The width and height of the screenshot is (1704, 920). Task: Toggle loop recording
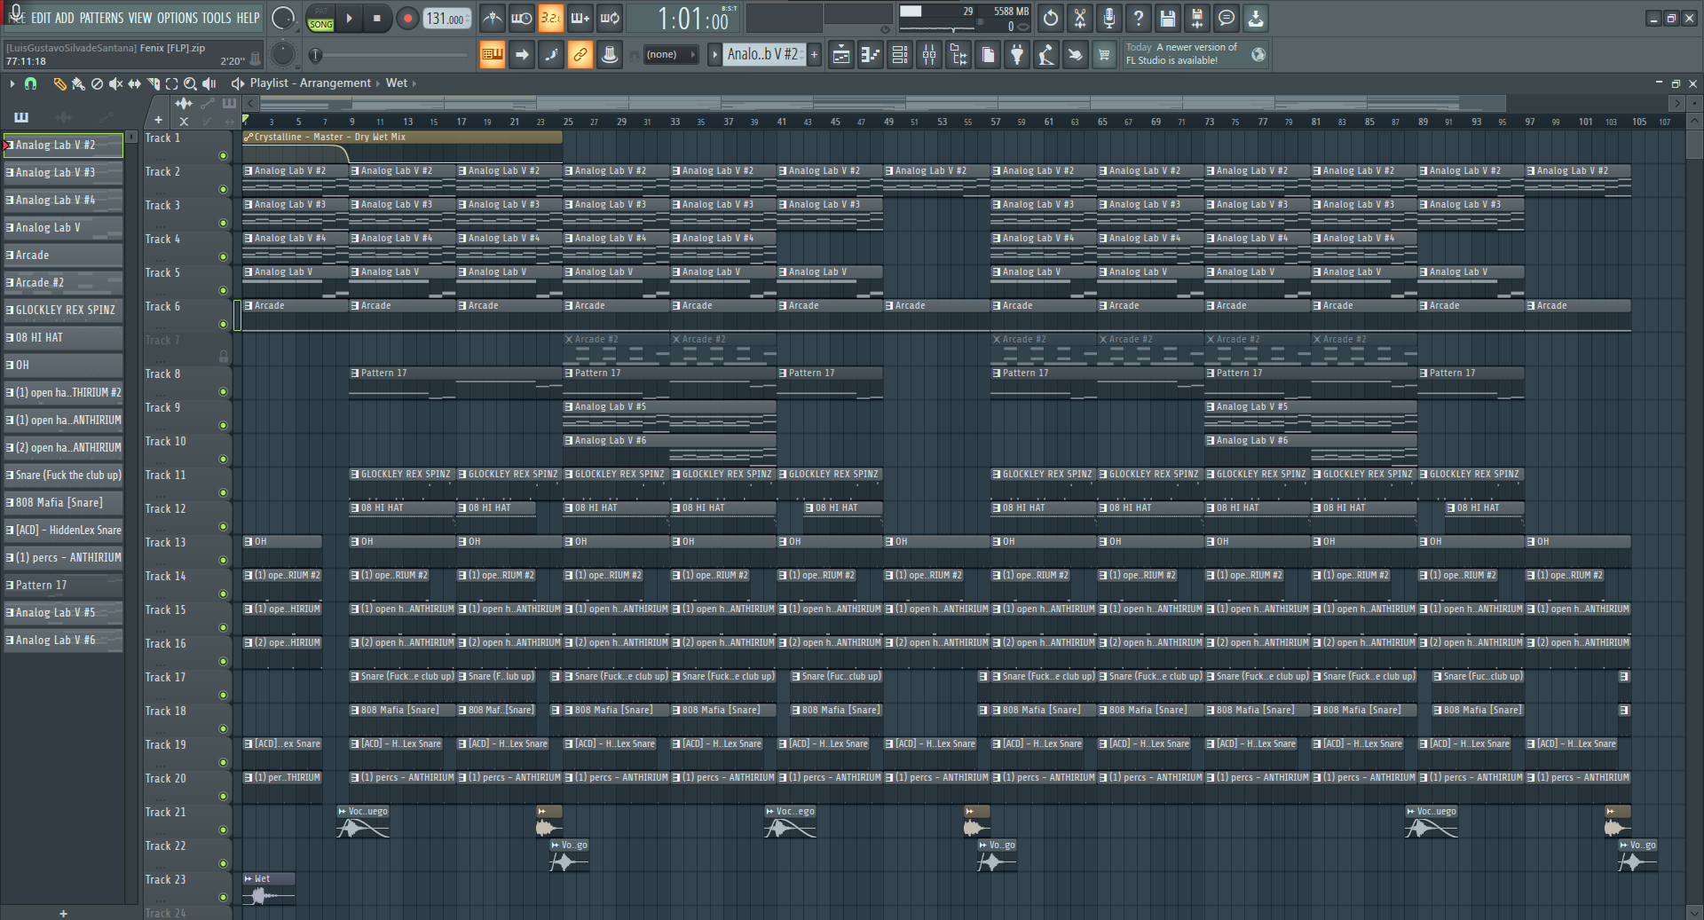610,18
